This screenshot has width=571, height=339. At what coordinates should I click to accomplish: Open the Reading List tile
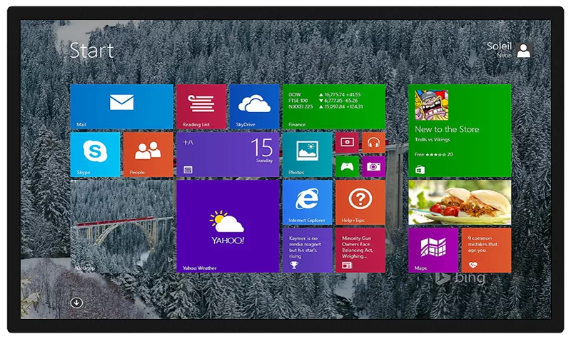tap(201, 106)
